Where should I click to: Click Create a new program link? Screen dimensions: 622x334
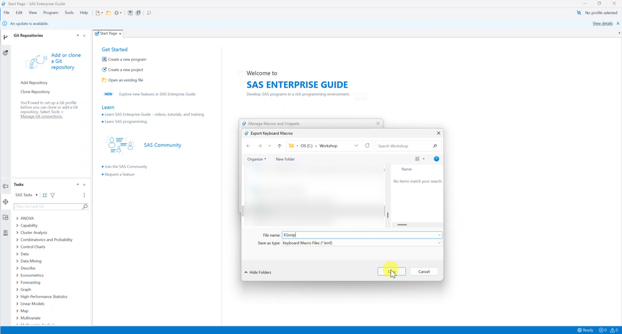pyautogui.click(x=127, y=60)
